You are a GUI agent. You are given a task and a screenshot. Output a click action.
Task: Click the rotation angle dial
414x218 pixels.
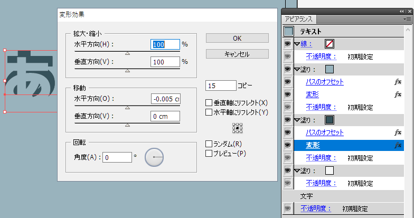154,157
